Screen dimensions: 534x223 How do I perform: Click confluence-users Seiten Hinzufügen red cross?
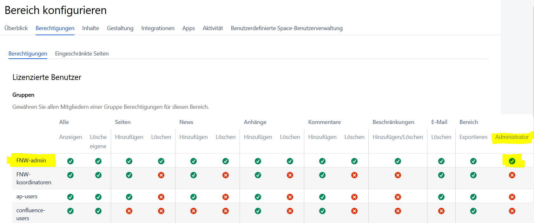[x=129, y=211]
